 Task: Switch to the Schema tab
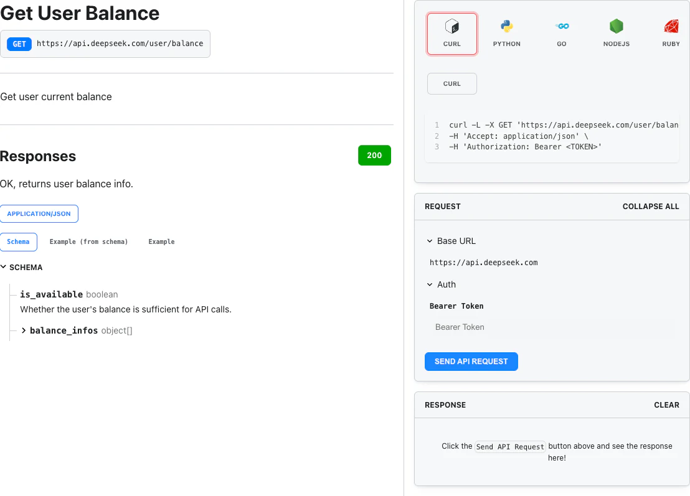point(19,242)
